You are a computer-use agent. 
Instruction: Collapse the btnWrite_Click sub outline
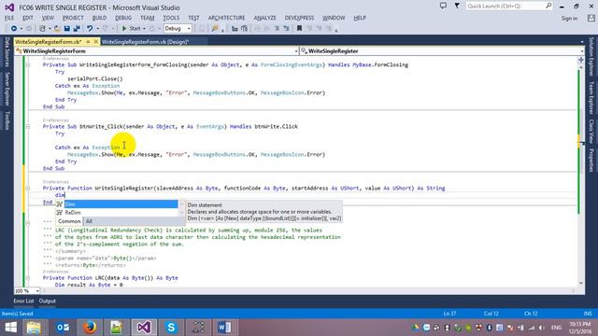pyautogui.click(x=28, y=127)
